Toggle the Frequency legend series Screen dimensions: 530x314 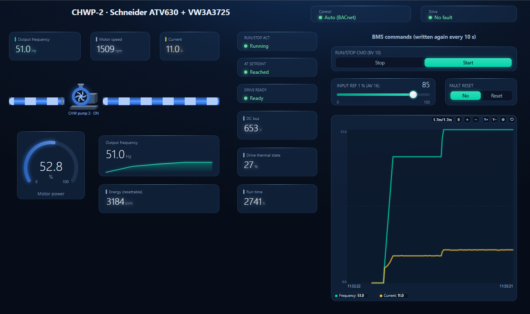[x=351, y=296]
